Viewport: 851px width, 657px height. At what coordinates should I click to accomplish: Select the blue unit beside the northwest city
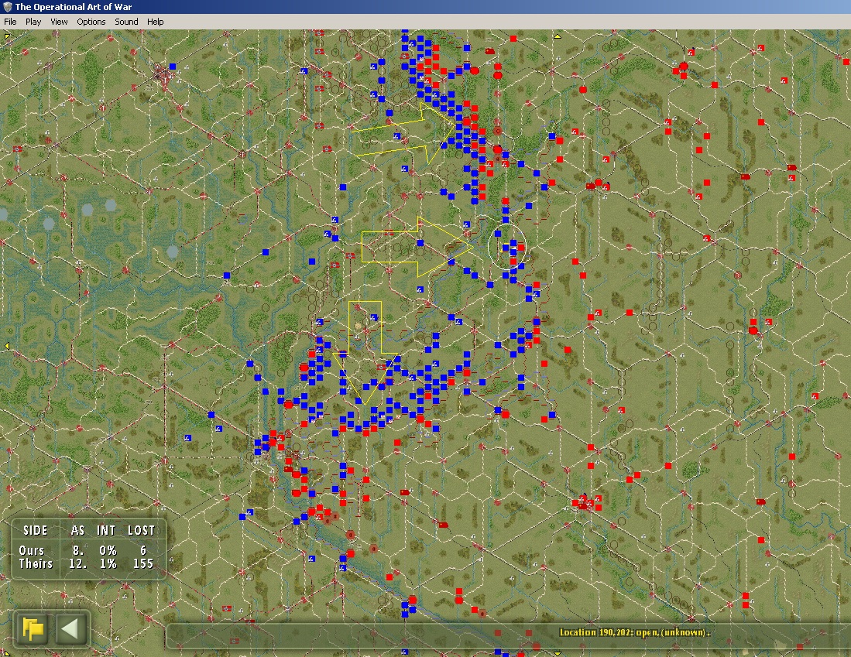(173, 67)
